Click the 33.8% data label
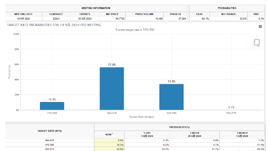This screenshot has width=269, height=151. [x=172, y=82]
